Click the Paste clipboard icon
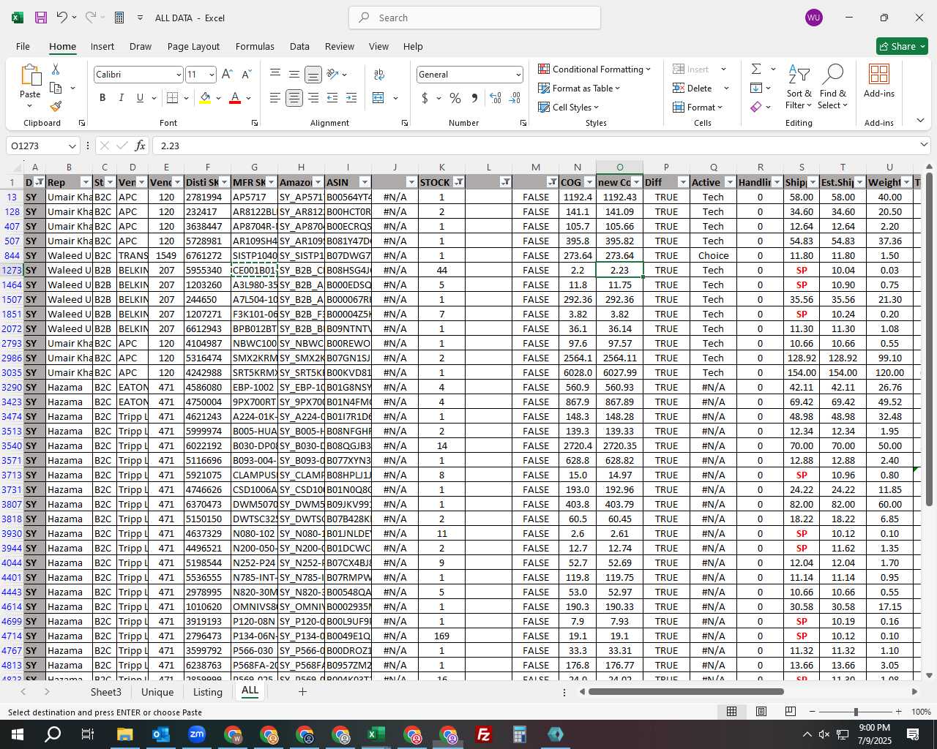The image size is (937, 749). [x=30, y=75]
